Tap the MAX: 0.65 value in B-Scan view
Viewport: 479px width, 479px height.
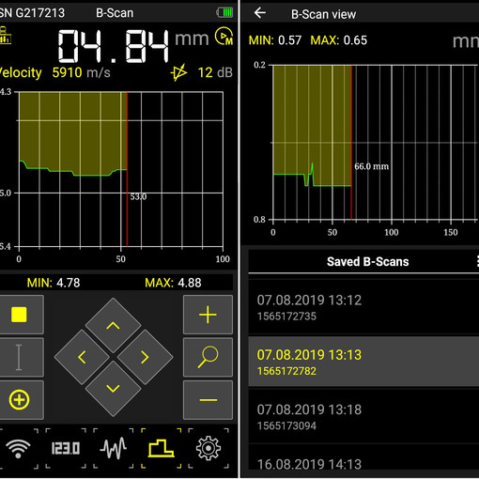339,40
